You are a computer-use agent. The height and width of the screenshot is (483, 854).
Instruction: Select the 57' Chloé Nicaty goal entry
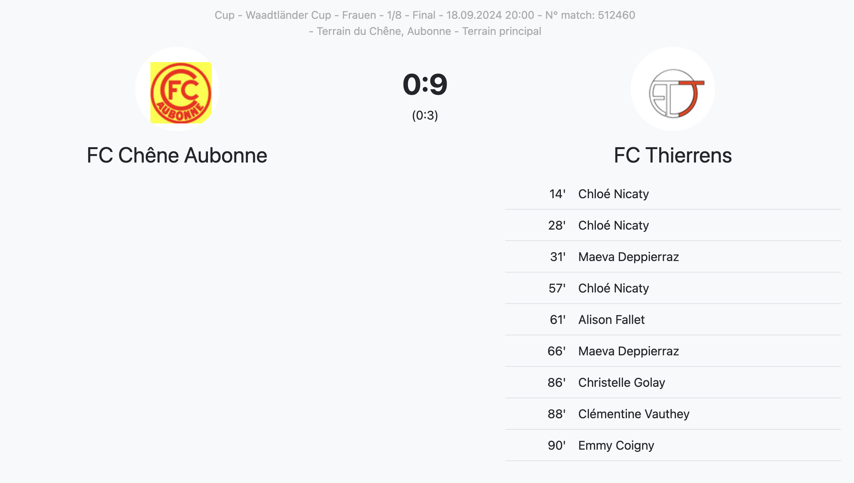tap(673, 288)
